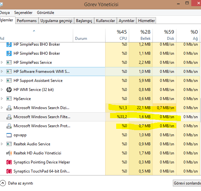The width and height of the screenshot is (201, 191).
Task: Select the Microsoft Windows Search Filte... row
Action: click(100, 117)
